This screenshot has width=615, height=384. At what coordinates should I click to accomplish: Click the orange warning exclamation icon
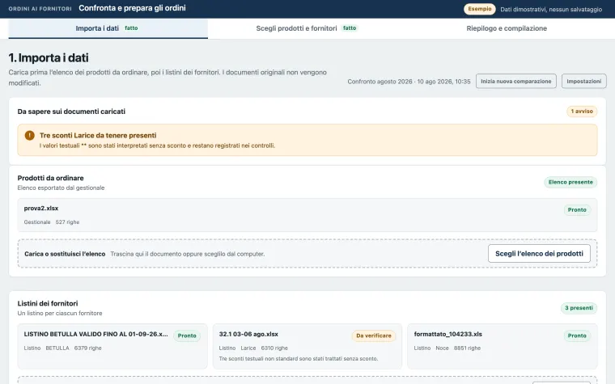click(29, 135)
